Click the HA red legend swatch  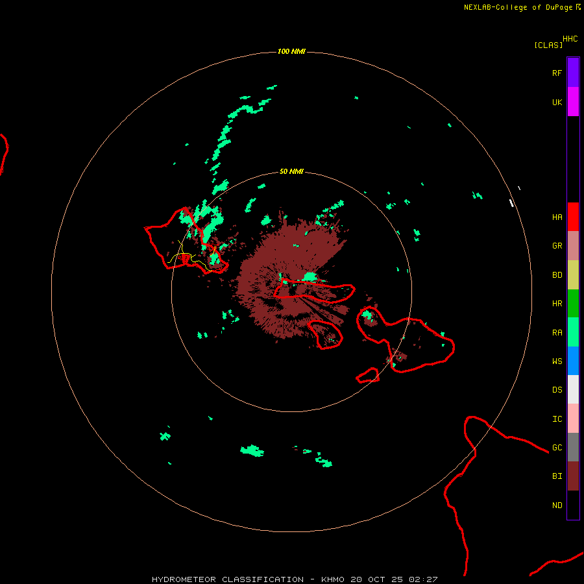tap(573, 217)
